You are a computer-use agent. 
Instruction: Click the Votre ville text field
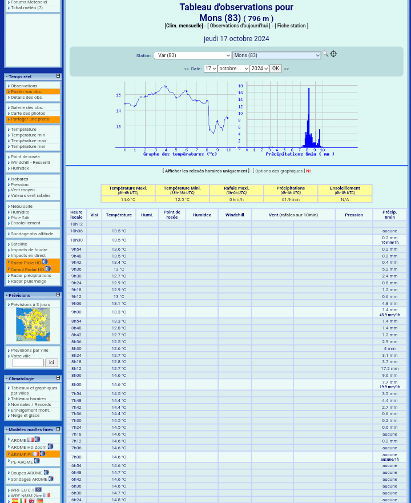(28, 363)
